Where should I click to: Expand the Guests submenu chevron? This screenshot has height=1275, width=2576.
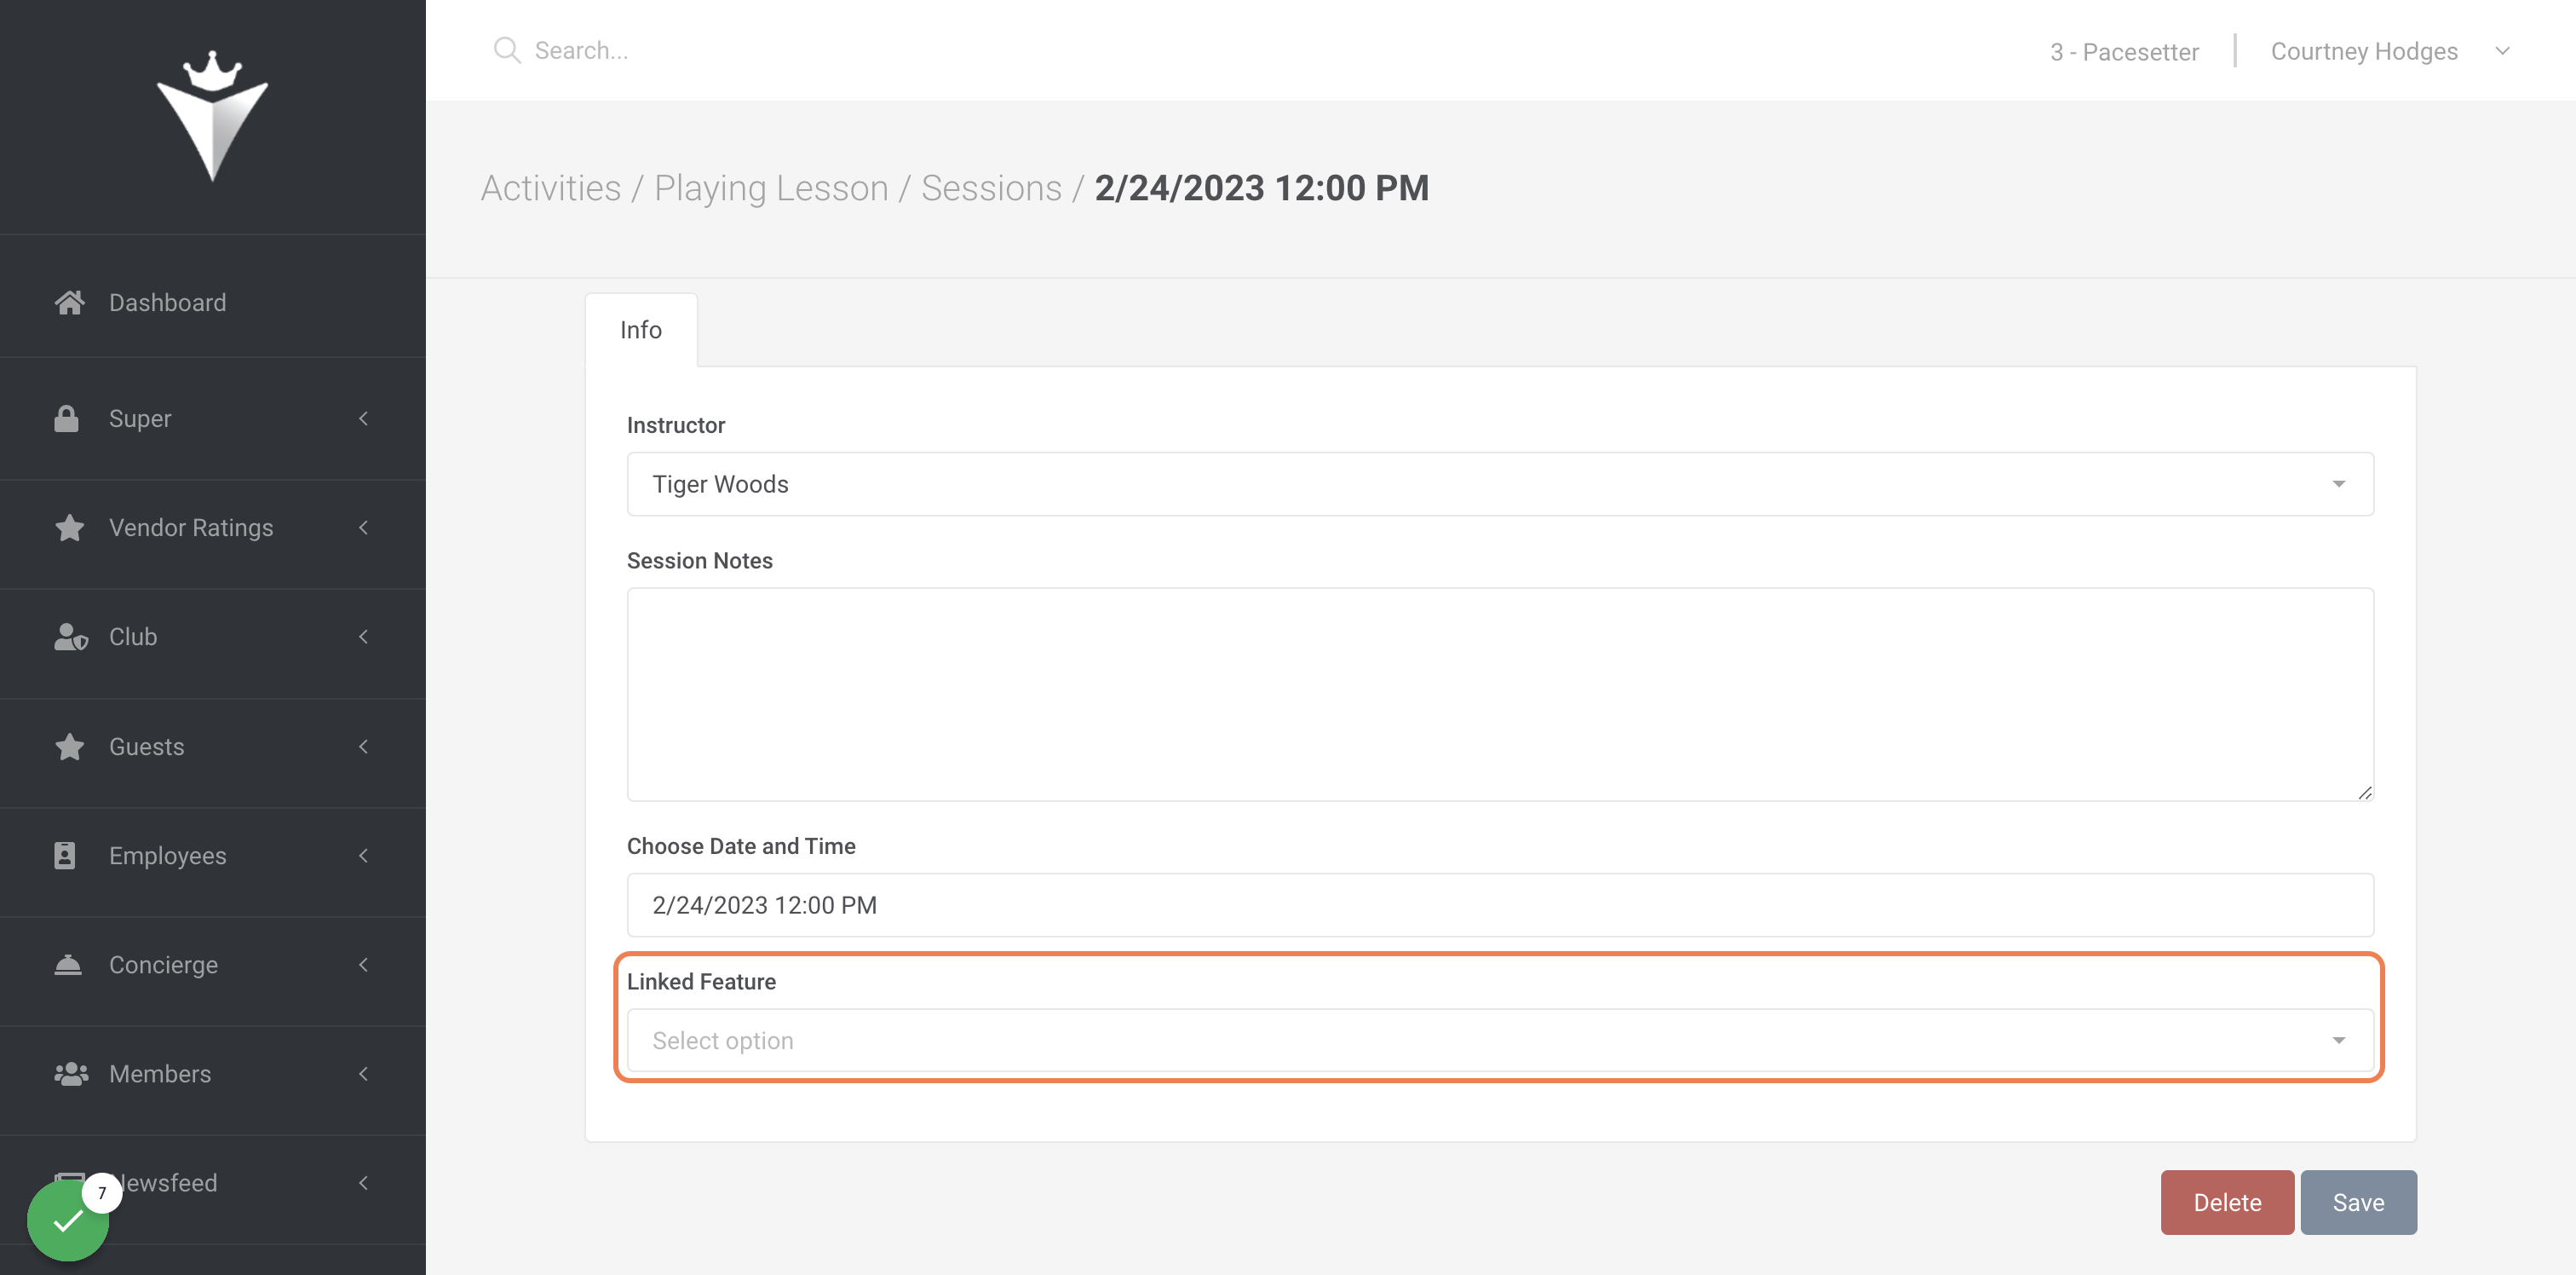pos(364,747)
